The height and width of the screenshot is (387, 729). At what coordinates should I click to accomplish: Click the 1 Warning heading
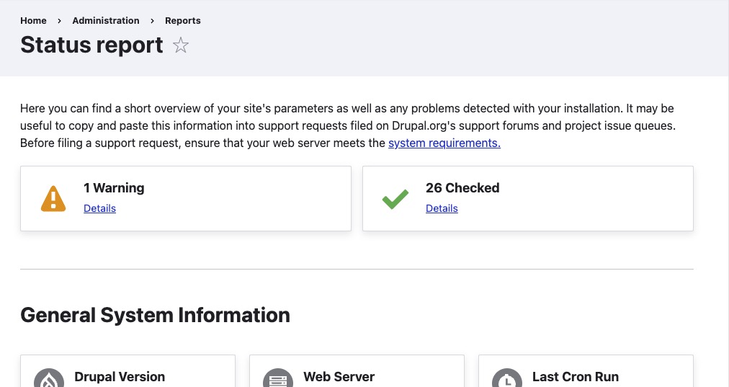tap(114, 188)
